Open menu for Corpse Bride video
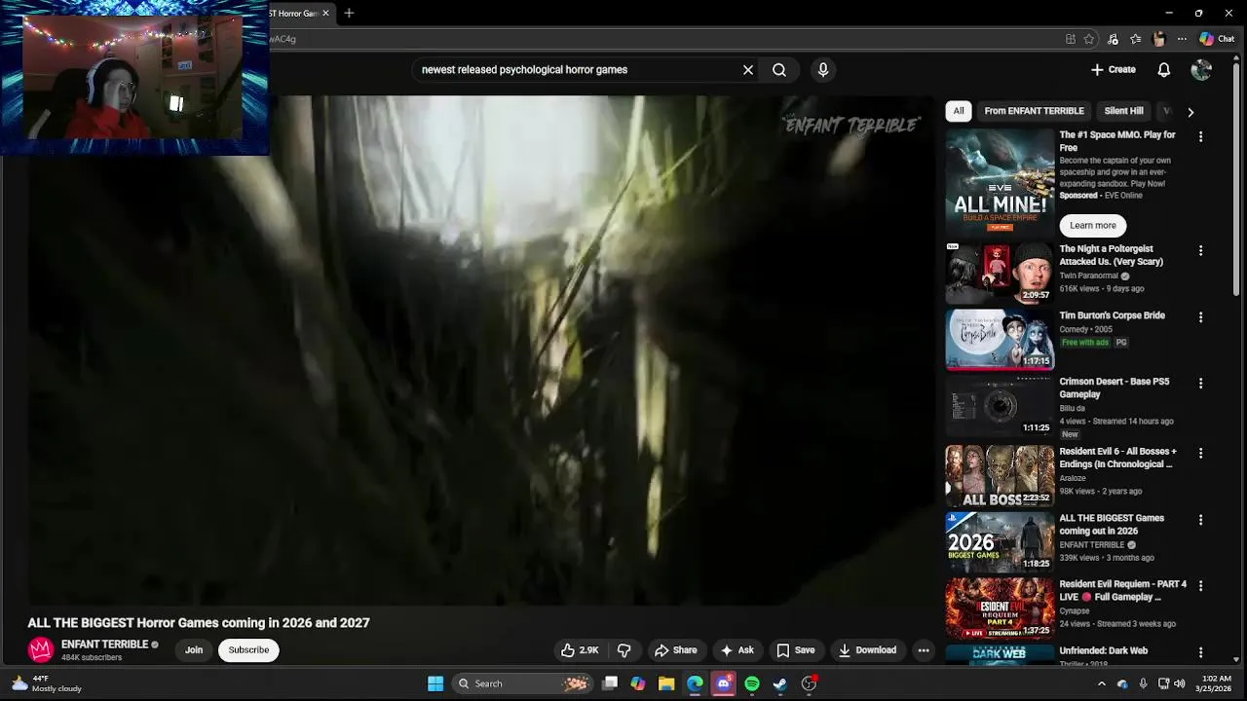 [x=1200, y=317]
